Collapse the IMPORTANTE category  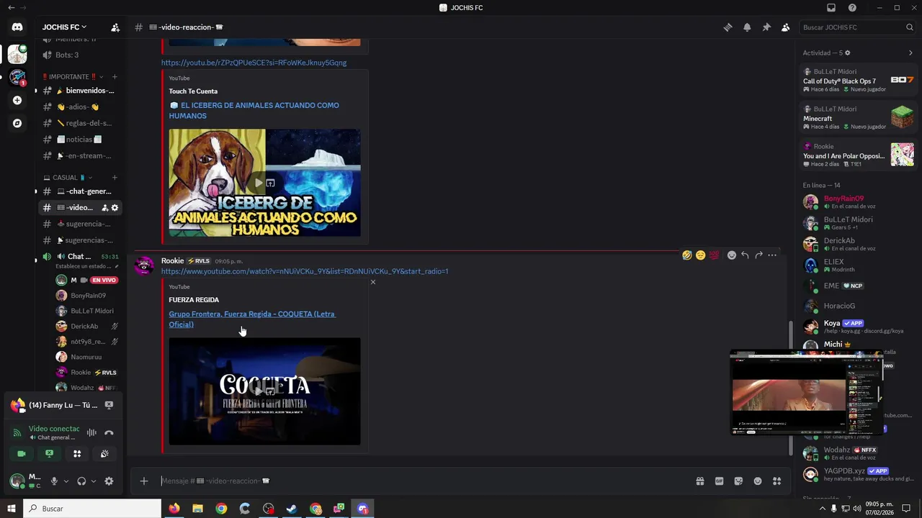click(x=73, y=77)
